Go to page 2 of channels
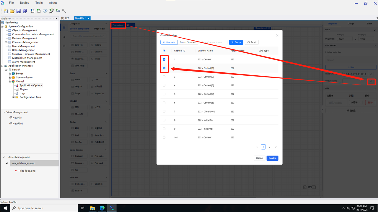The image size is (378, 212). [x=270, y=147]
